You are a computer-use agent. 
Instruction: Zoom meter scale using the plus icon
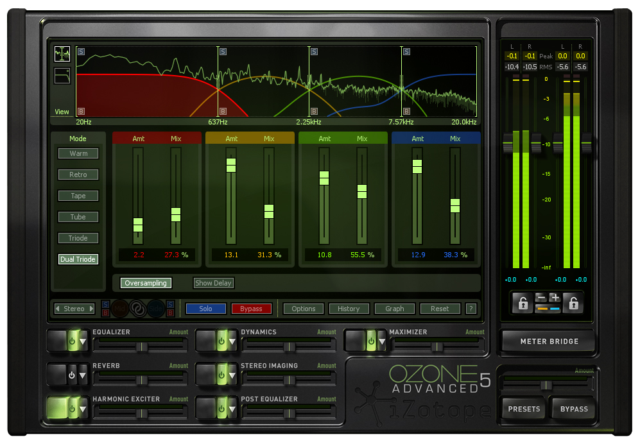pos(555,296)
